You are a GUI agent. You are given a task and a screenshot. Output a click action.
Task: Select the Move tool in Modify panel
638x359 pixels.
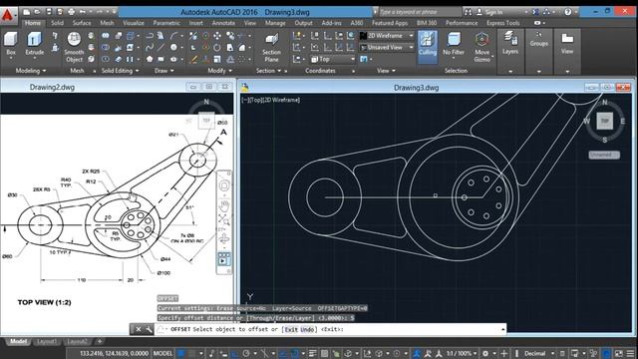pyautogui.click(x=217, y=36)
